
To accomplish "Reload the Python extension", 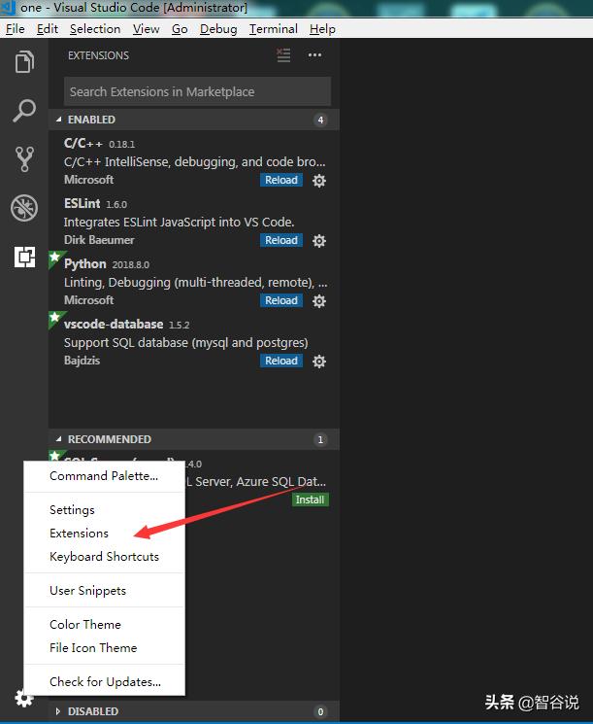I will click(x=281, y=300).
